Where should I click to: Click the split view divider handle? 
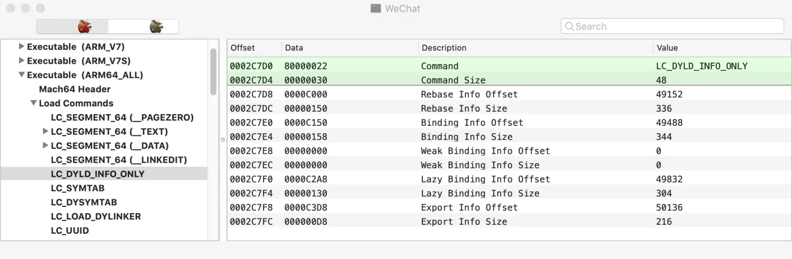pos(223,140)
